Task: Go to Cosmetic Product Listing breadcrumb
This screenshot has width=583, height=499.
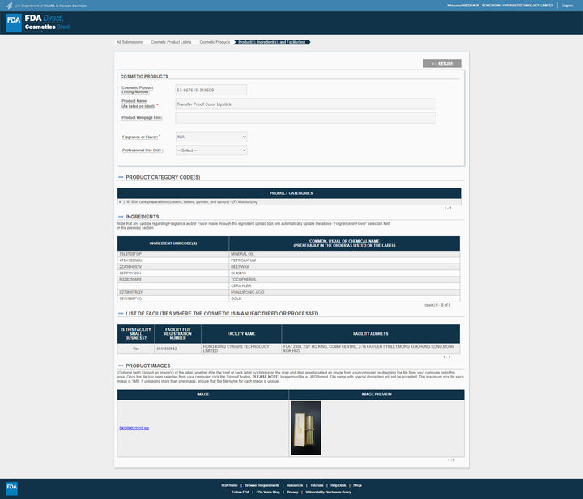Action: (x=171, y=42)
